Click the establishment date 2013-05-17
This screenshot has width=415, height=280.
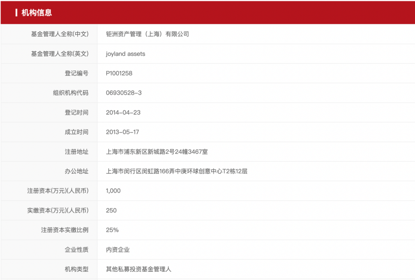coord(122,132)
